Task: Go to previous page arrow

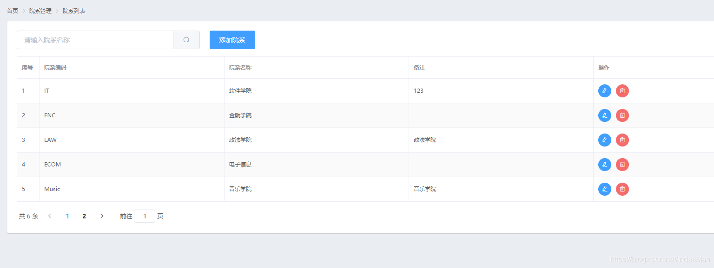Action: pyautogui.click(x=50, y=216)
